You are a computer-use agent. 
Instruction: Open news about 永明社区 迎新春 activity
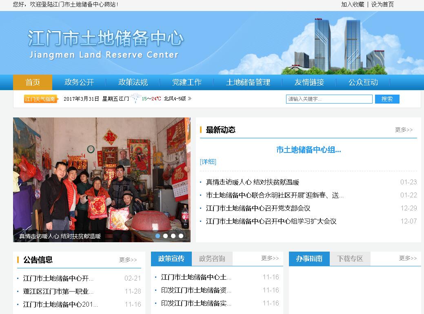point(275,195)
